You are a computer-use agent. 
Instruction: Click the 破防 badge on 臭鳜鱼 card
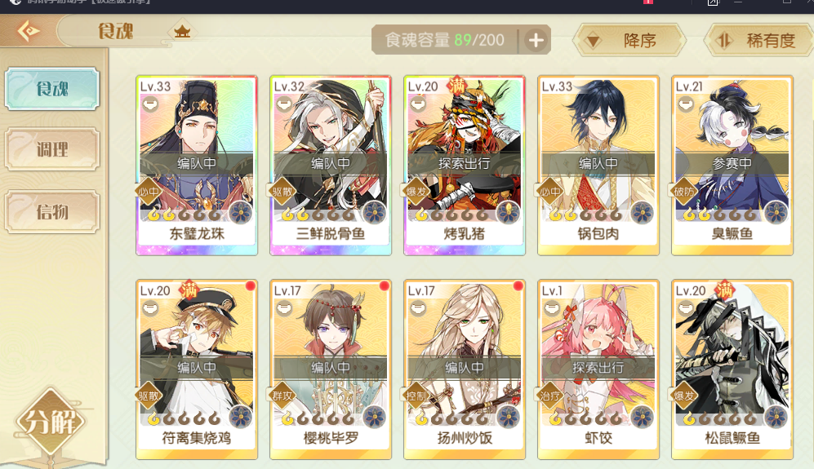(x=684, y=192)
